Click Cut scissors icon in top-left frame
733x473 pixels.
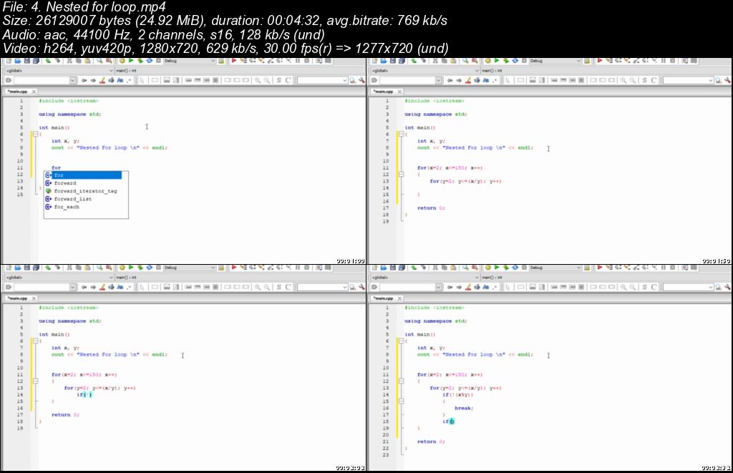pyautogui.click(x=69, y=61)
